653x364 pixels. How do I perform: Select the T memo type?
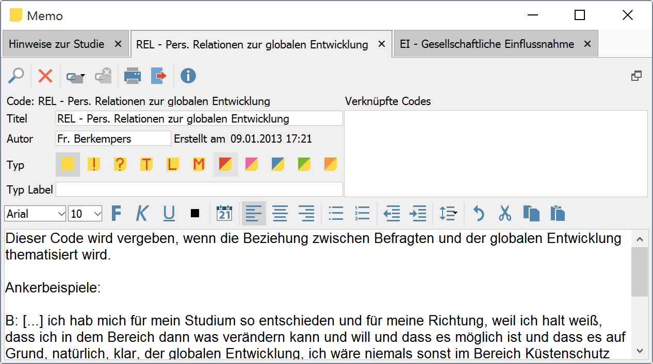point(146,164)
